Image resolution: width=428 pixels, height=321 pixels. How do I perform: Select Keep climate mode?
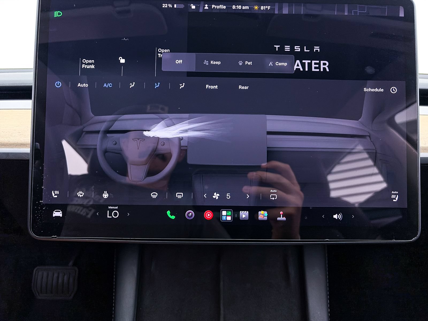[x=212, y=63]
